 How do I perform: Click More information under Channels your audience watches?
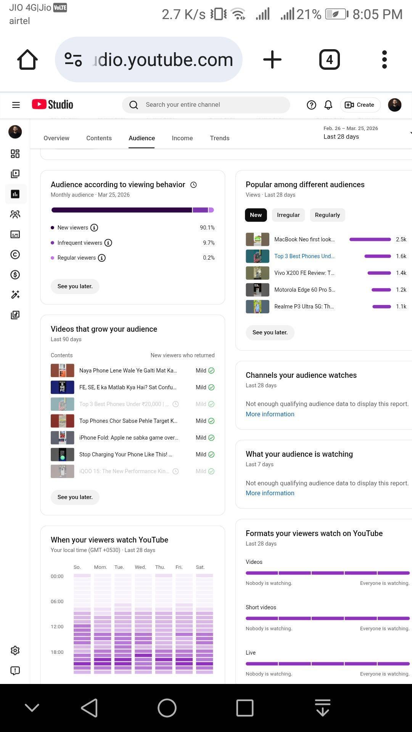(270, 414)
